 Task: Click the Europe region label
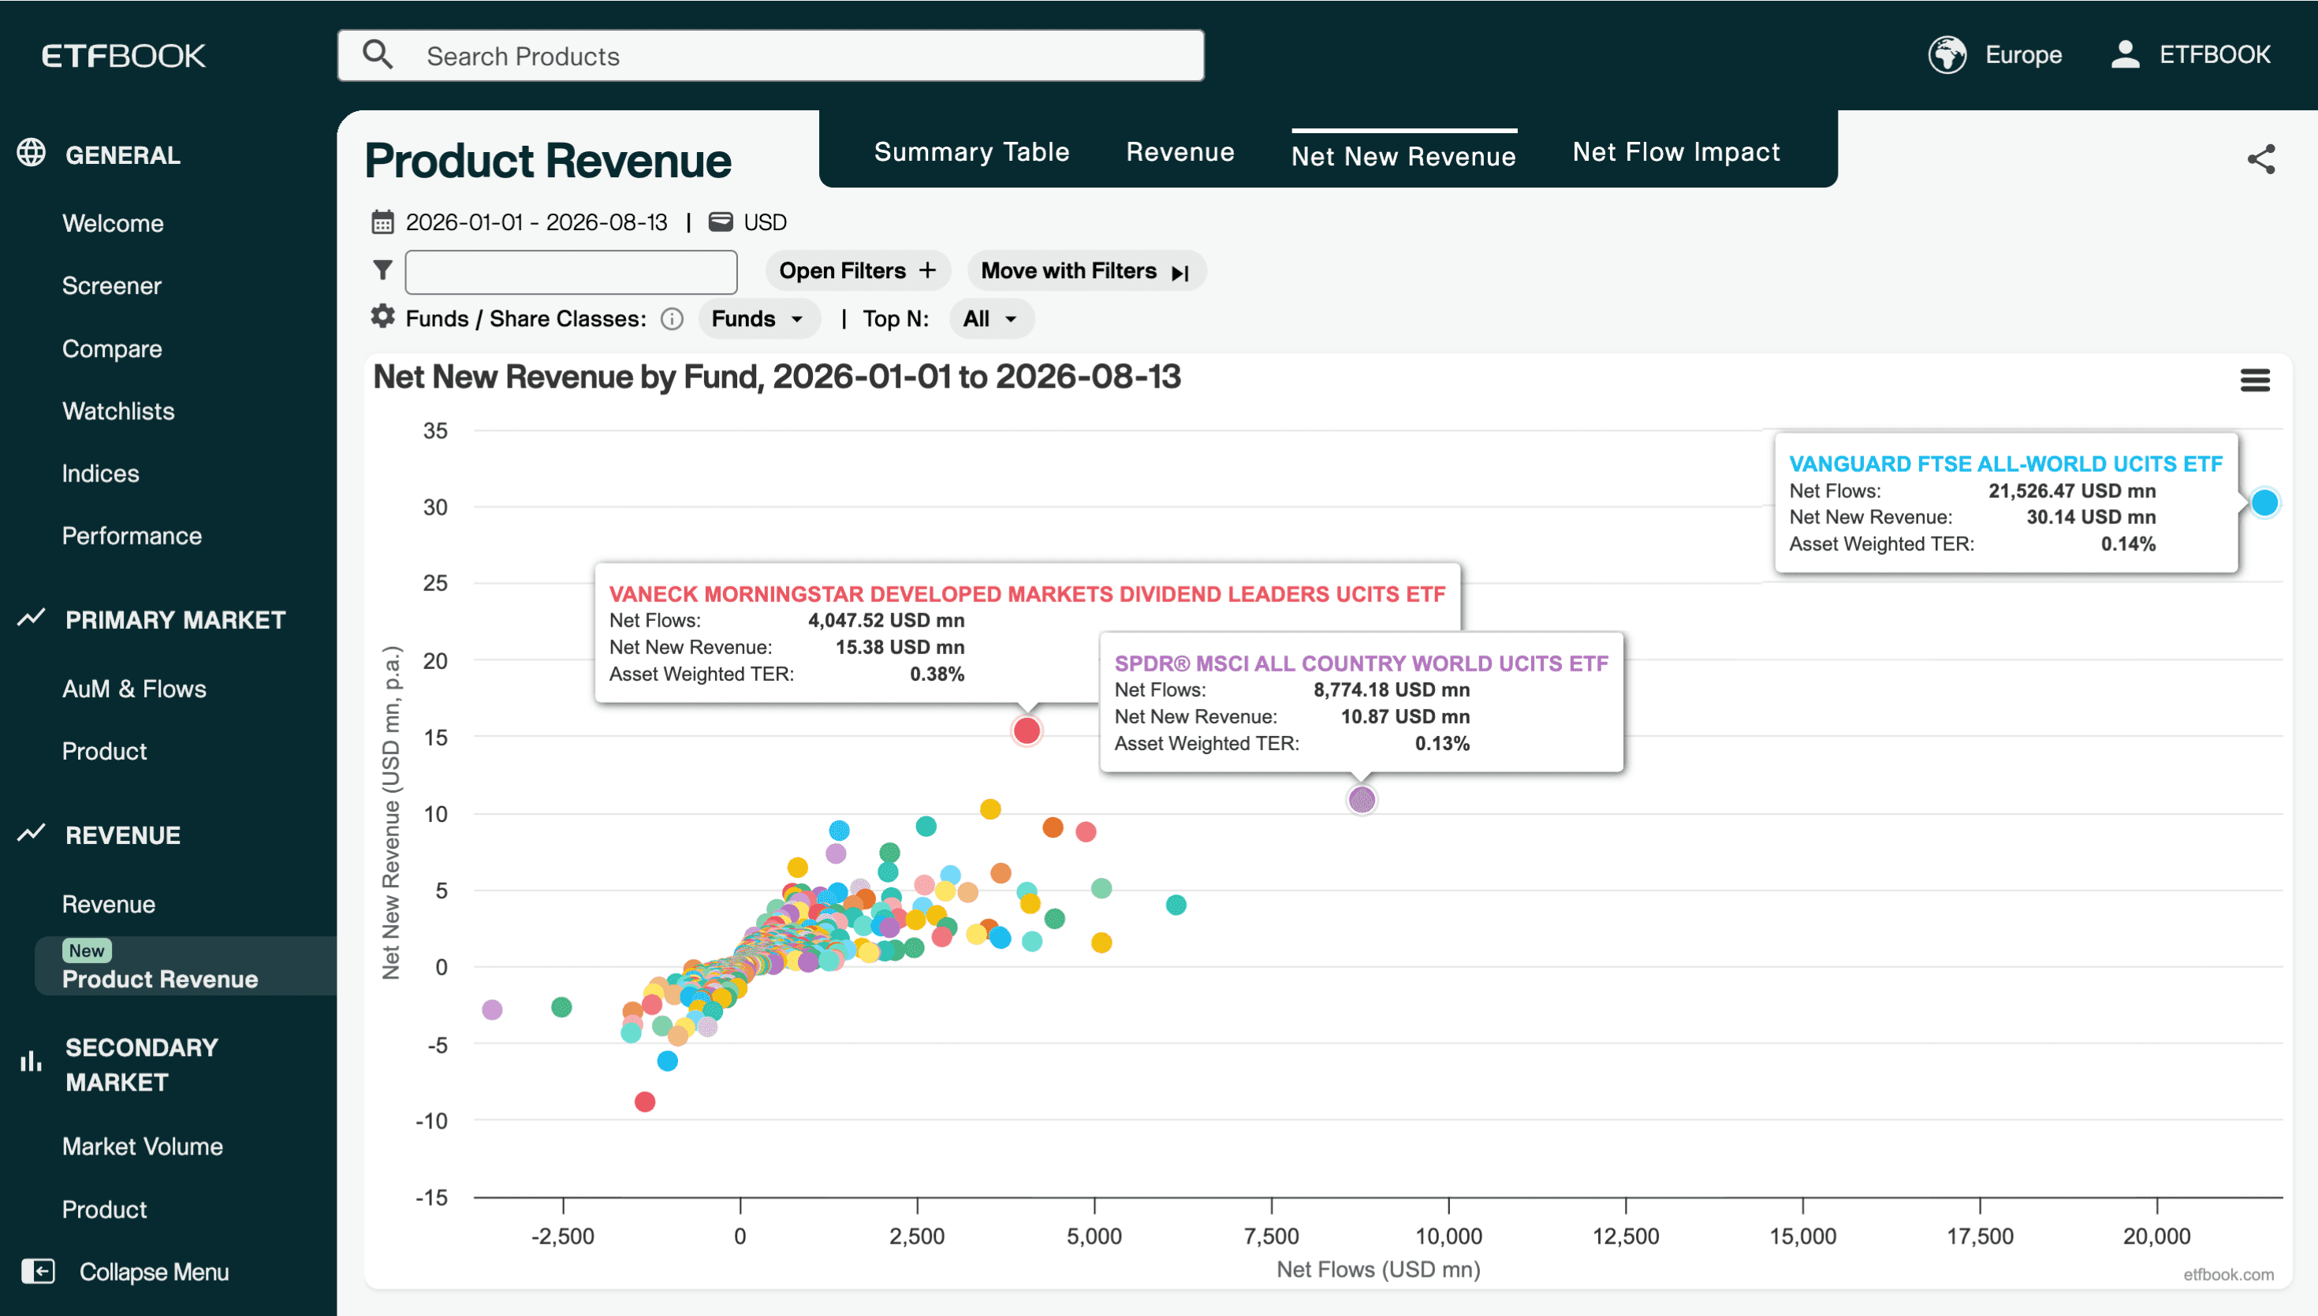tap(2023, 55)
